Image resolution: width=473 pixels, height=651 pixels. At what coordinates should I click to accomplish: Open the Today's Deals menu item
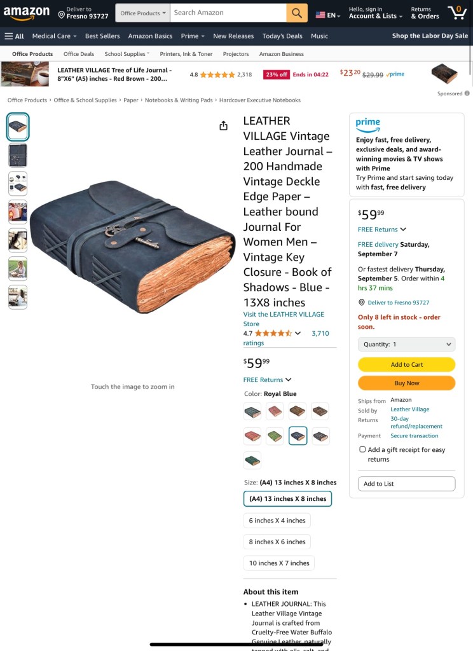pos(282,36)
